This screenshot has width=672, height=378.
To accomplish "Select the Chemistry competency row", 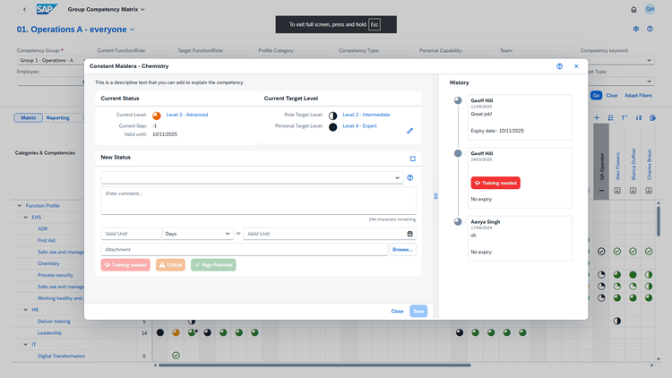I will pos(49,263).
